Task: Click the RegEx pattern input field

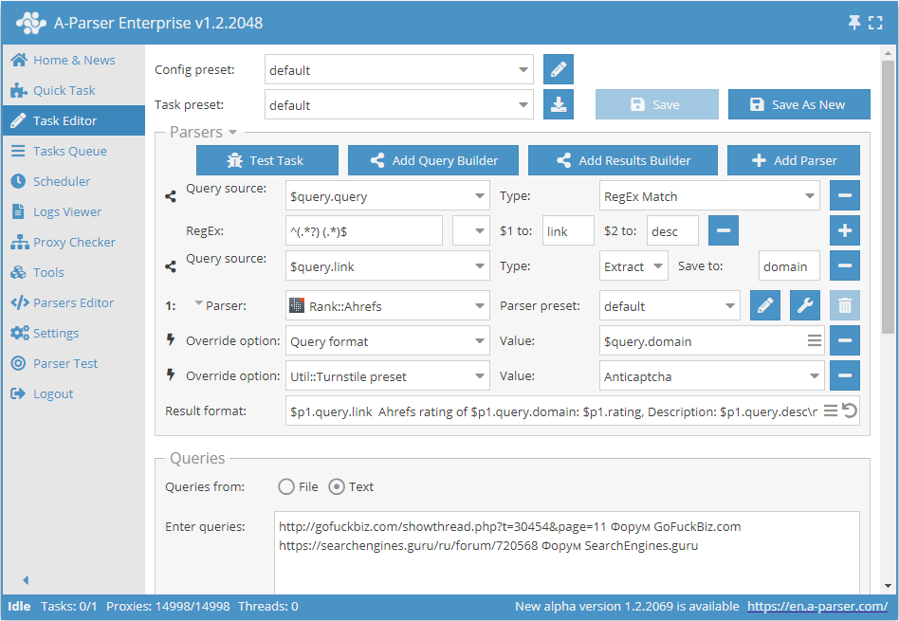Action: tap(364, 230)
